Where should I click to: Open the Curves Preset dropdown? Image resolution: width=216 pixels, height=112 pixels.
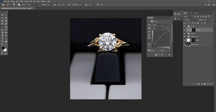pyautogui.click(x=161, y=25)
